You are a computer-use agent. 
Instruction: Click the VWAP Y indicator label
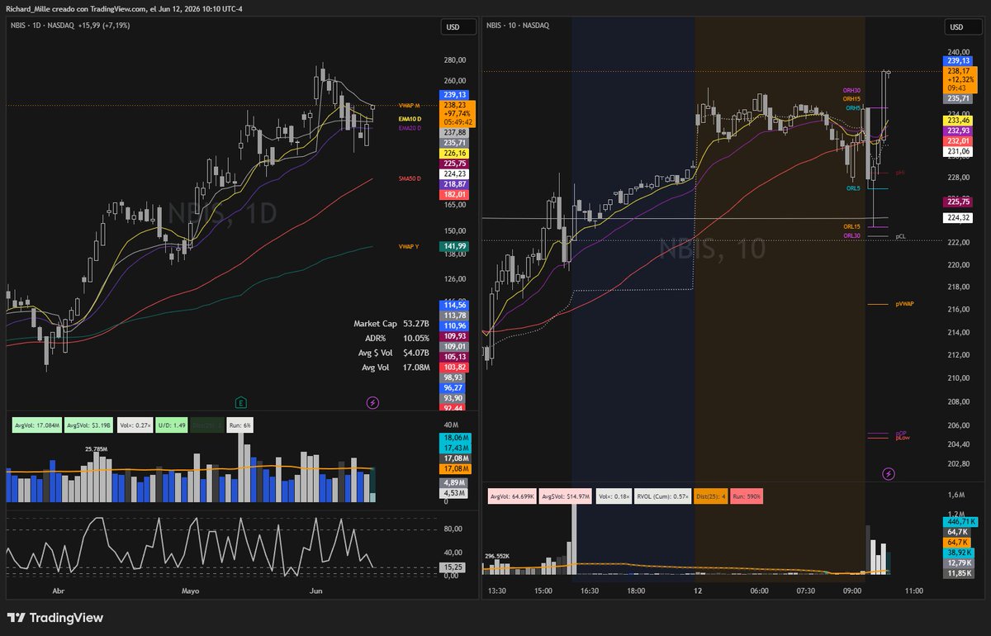[x=409, y=246]
